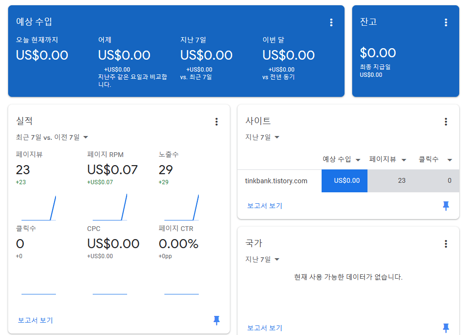Click the 페이지 RPM value US$0.07
This screenshot has width=464, height=335.
pos(112,170)
